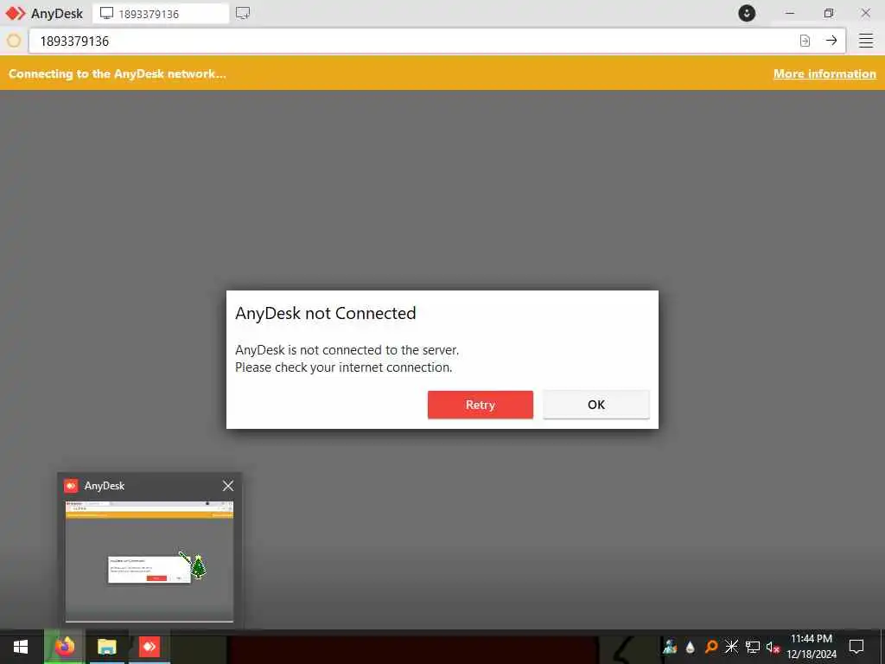Open the More information link
The height and width of the screenshot is (664, 885).
pos(825,74)
